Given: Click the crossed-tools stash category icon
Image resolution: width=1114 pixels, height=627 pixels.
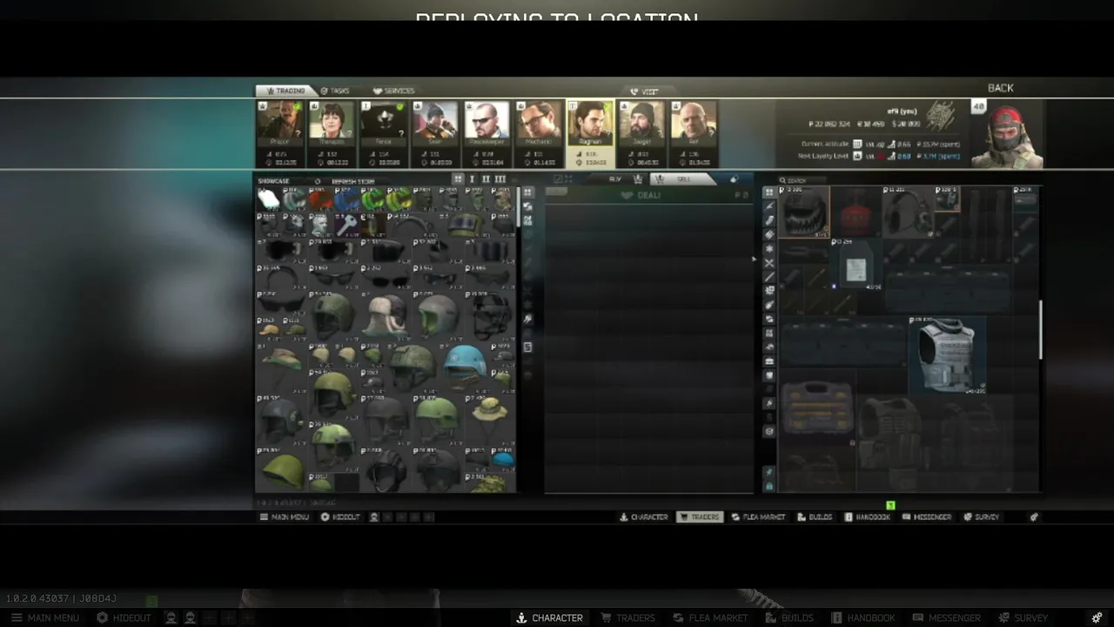Looking at the screenshot, I should [769, 263].
